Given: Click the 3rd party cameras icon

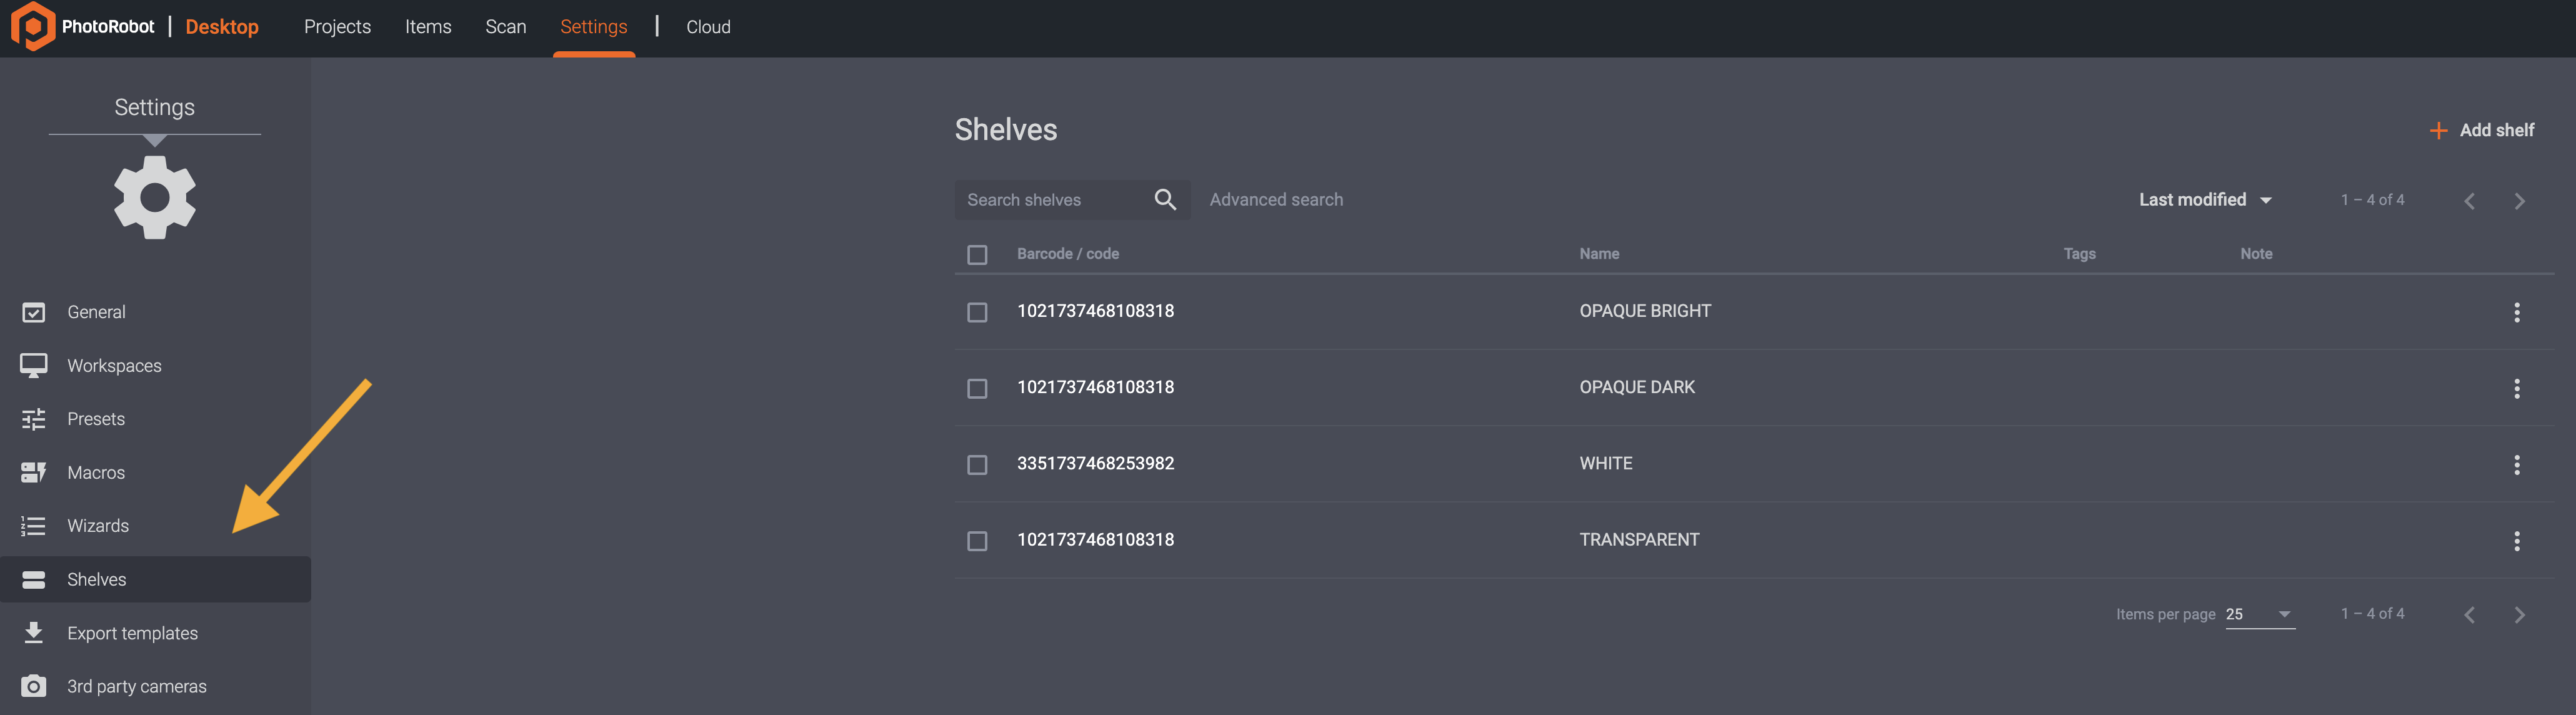Looking at the screenshot, I should (33, 686).
